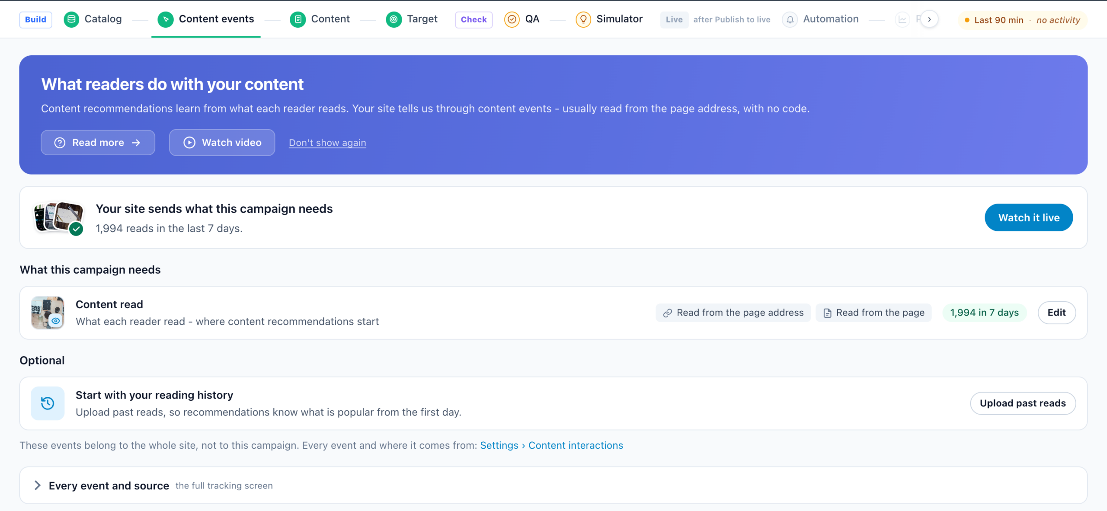Click the Read from the page chip
Screen dimensions: 1107x511
(873, 312)
